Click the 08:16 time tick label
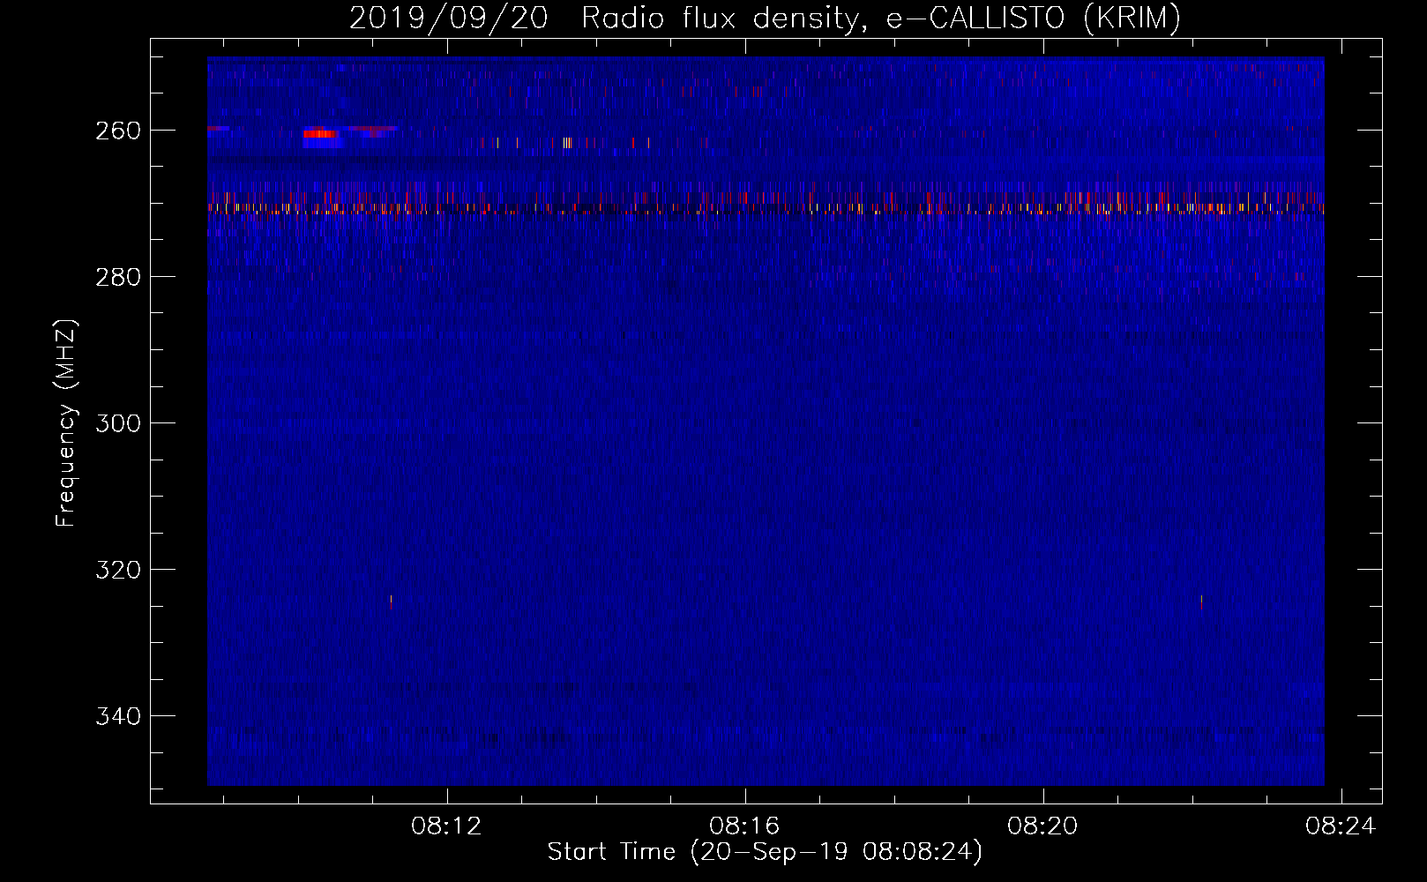The image size is (1427, 882). tap(745, 826)
